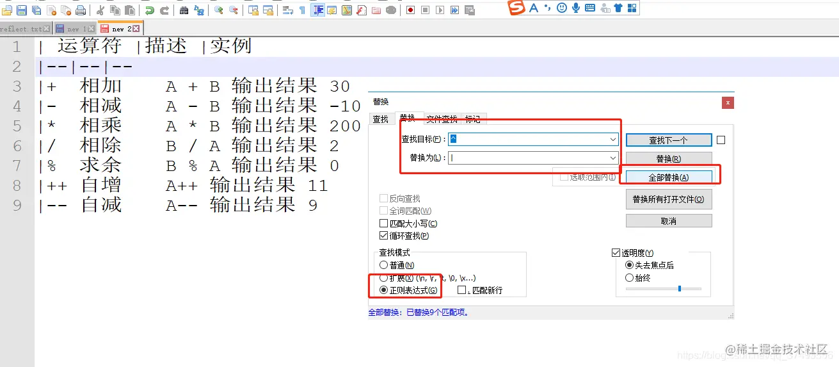
Task: Select the 正则表达式 radio button
Action: pos(383,290)
